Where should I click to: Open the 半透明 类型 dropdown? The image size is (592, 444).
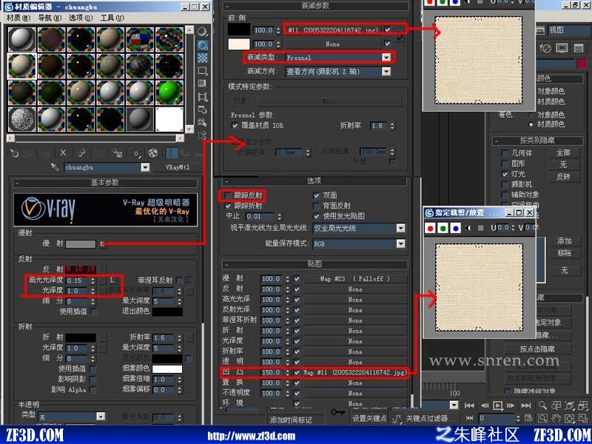coord(101,417)
